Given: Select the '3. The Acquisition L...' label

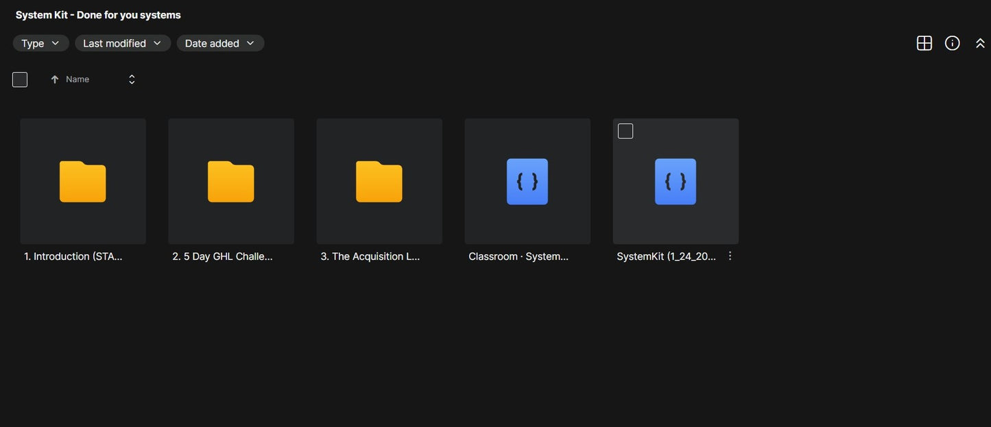Looking at the screenshot, I should pyautogui.click(x=370, y=256).
